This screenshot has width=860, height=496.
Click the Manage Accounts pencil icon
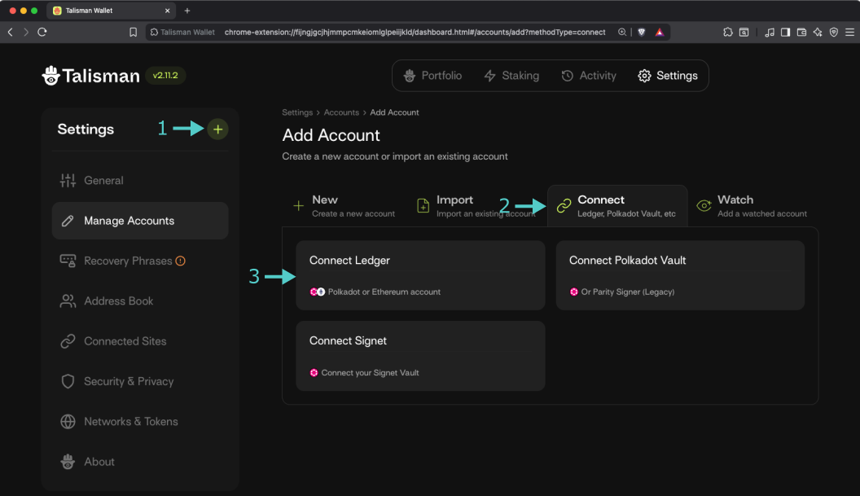click(x=68, y=221)
